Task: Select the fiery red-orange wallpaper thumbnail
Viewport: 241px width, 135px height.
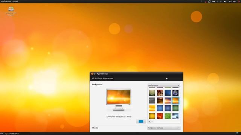Action: point(160,116)
